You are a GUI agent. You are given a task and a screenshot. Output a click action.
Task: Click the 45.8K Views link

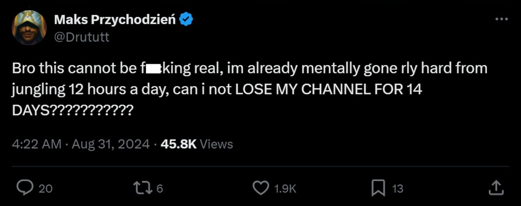196,144
